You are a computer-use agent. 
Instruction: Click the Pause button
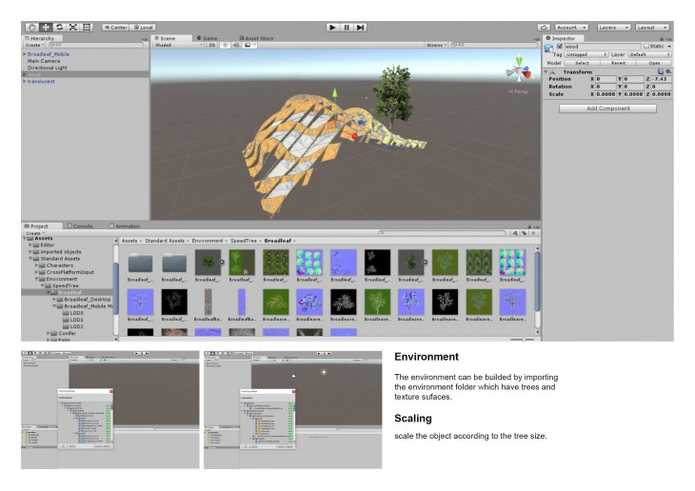point(347,28)
